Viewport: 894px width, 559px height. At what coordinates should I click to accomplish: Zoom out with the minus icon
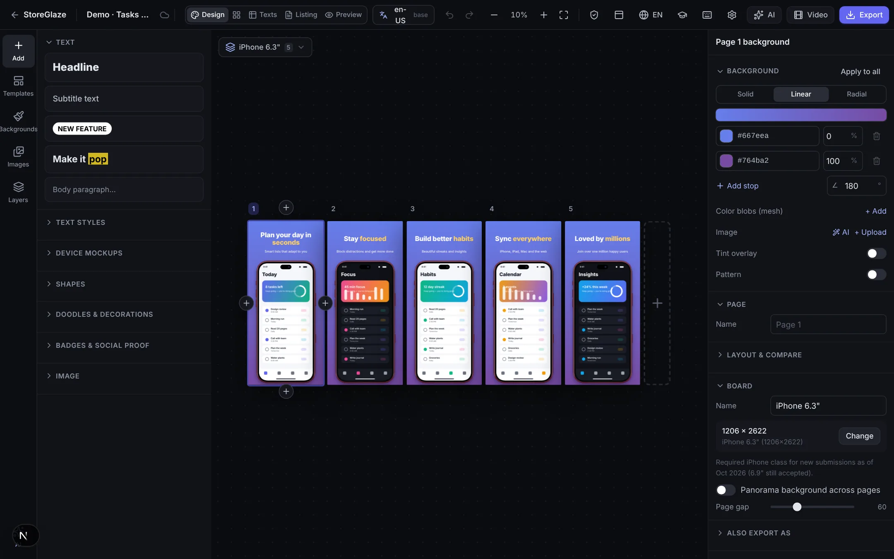[494, 15]
